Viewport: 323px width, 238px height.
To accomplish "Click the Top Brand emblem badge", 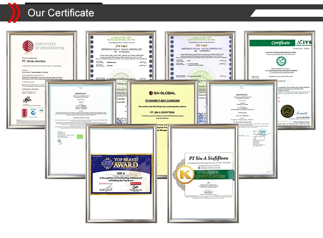I will 107,163.
